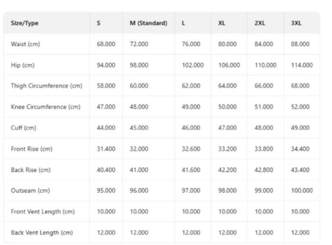Image resolution: width=332 pixels, height=245 pixels.
Task: Select the Knee Circumference (cm) row label
Action: click(x=46, y=107)
